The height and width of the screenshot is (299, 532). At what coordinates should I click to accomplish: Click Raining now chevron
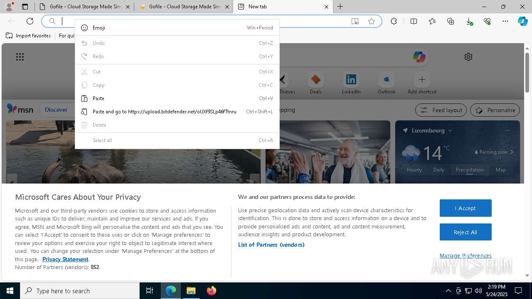click(x=512, y=152)
